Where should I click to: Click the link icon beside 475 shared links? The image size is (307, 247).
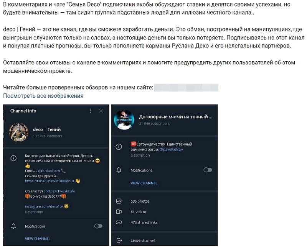coord(119,222)
